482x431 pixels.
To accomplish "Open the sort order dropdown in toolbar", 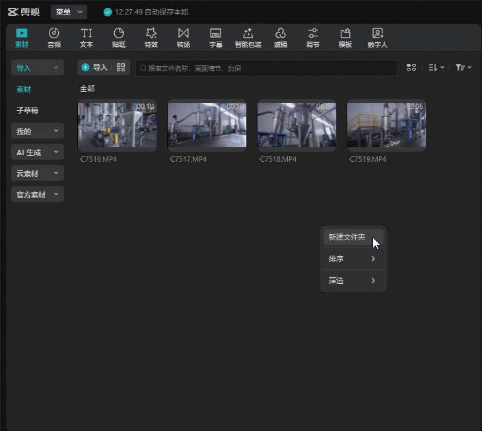I will [436, 67].
